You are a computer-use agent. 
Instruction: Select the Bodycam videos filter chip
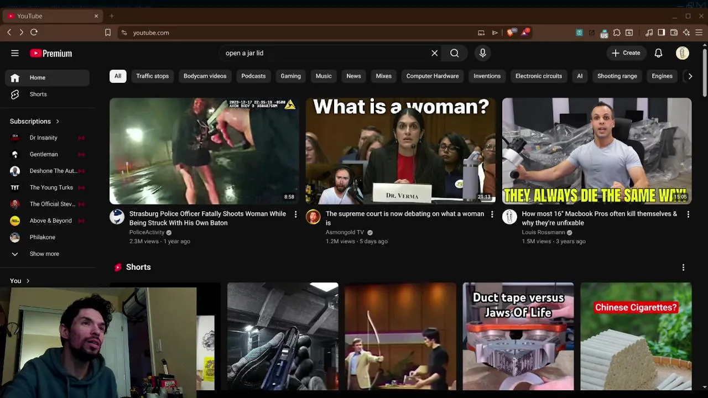[x=205, y=76]
